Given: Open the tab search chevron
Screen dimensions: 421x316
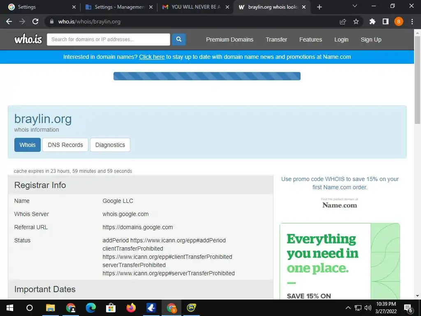Looking at the screenshot, I should (x=355, y=6).
